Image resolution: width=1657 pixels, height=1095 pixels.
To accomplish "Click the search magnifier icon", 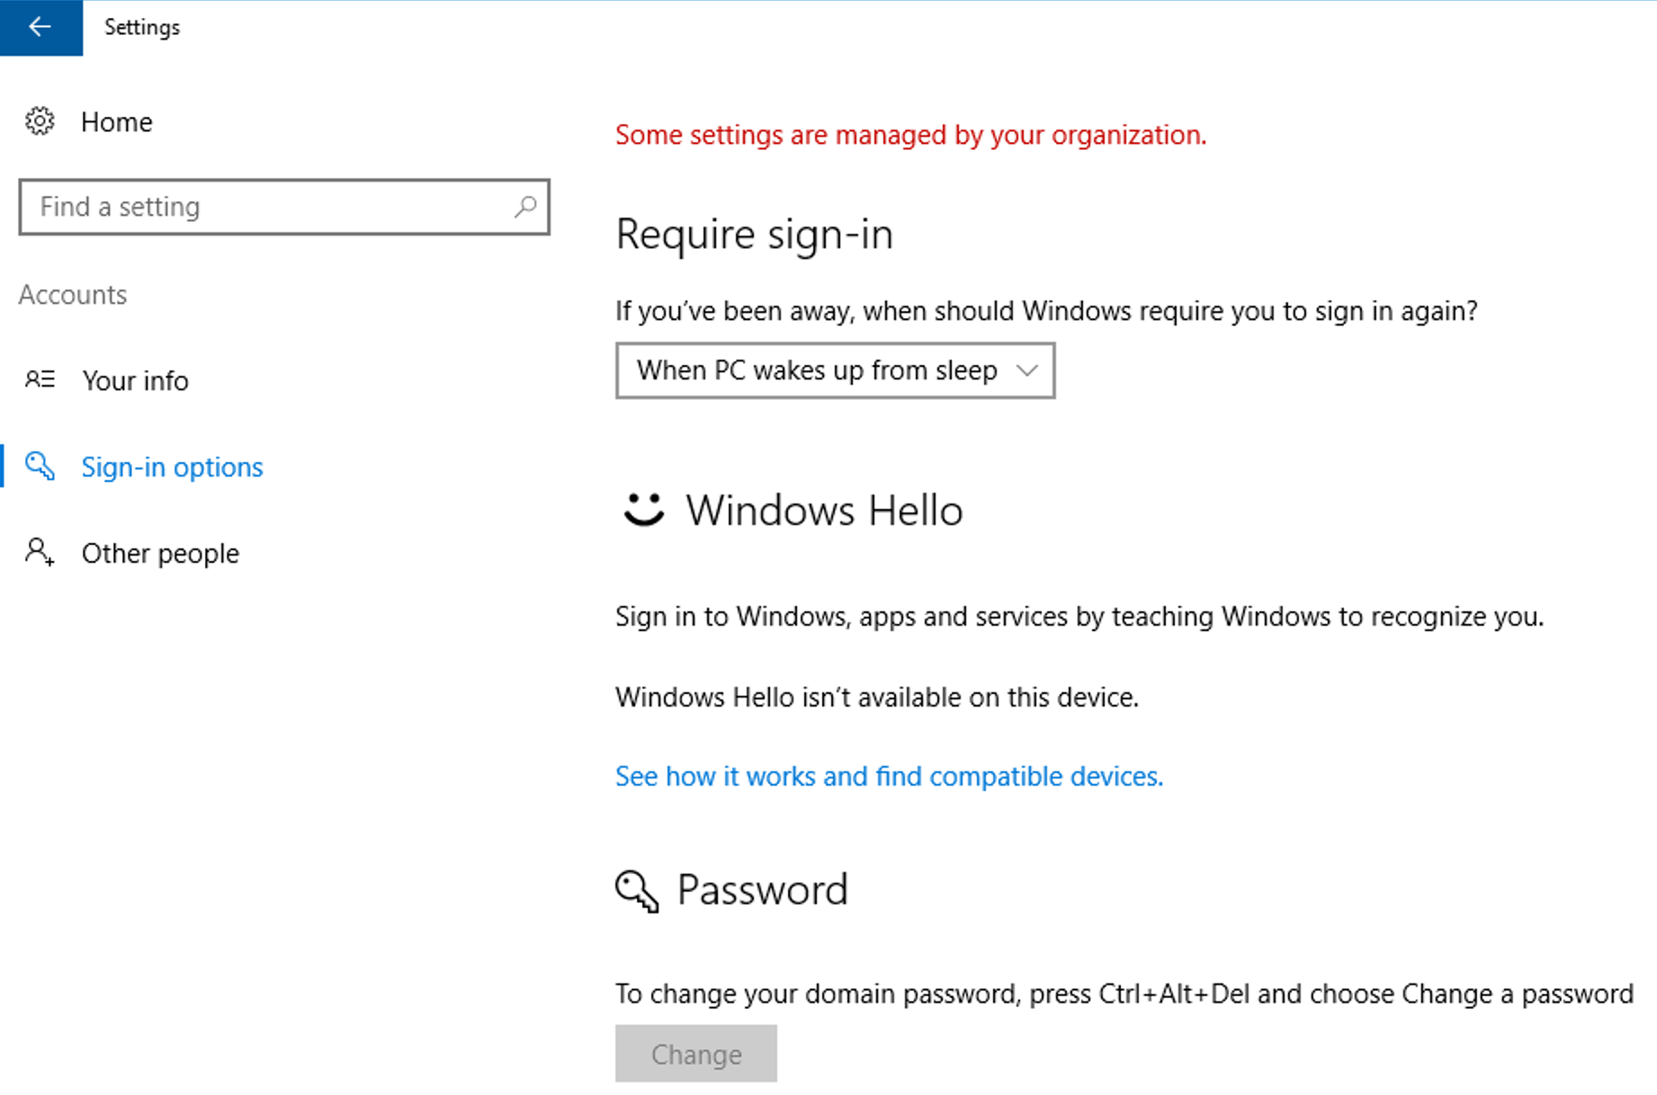I will 525,207.
